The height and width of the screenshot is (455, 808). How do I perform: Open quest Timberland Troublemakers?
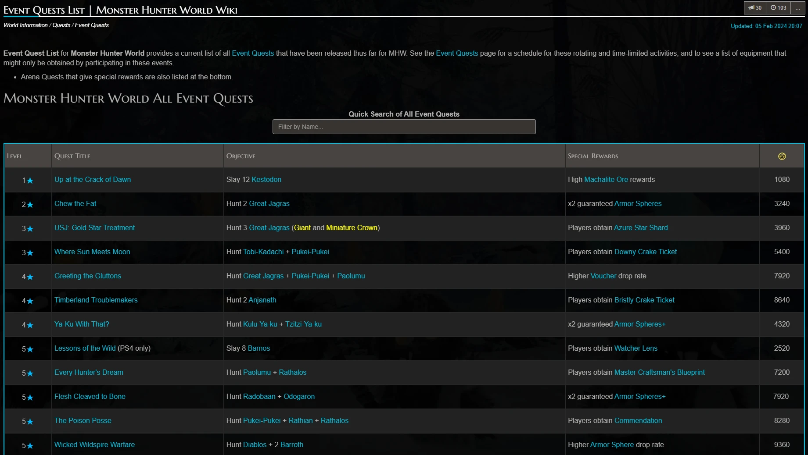(96, 300)
